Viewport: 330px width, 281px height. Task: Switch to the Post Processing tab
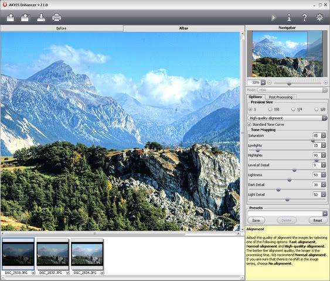click(281, 97)
